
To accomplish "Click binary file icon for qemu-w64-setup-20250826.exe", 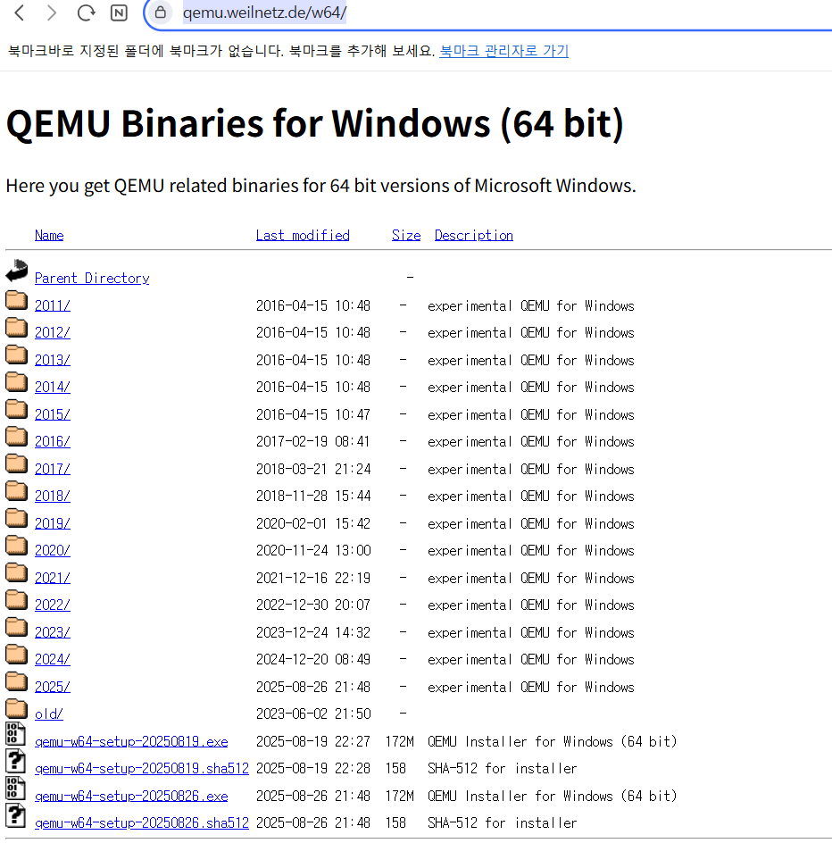I will click(15, 789).
